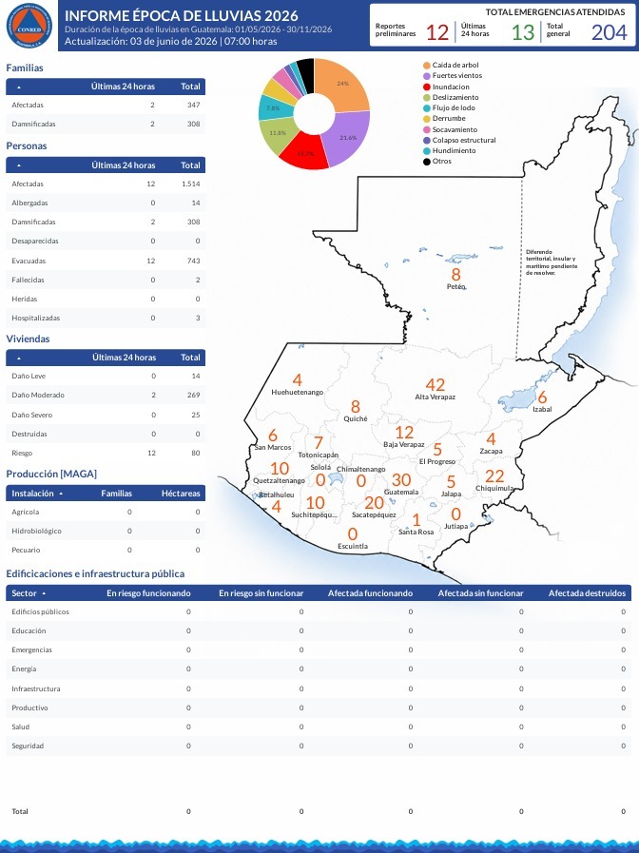
Task: Click the Evacuadas total 743
Action: pyautogui.click(x=194, y=262)
